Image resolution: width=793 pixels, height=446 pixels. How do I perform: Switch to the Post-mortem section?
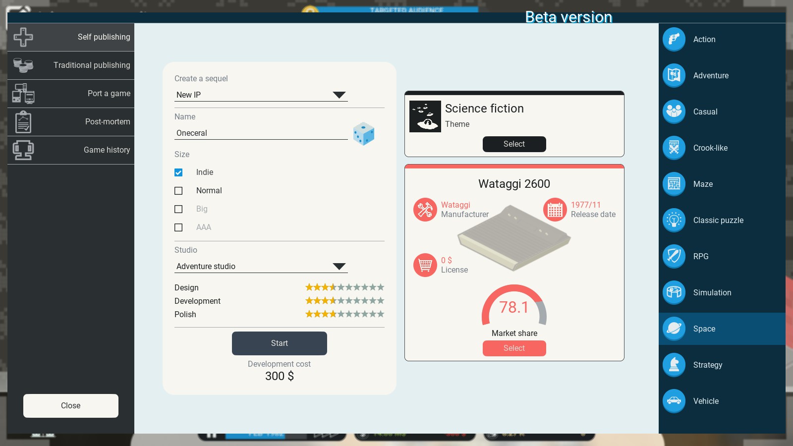[71, 122]
